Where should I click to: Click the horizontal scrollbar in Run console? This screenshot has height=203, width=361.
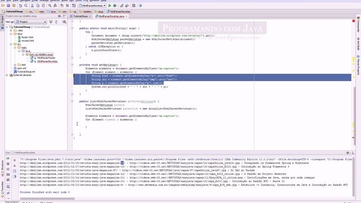[x=47, y=198]
